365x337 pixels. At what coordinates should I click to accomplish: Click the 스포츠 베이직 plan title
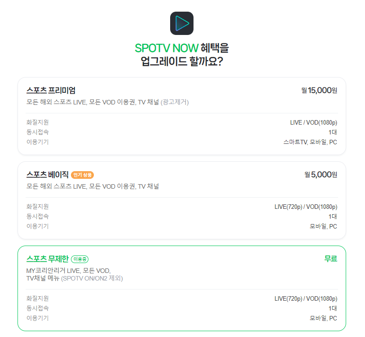(47, 176)
